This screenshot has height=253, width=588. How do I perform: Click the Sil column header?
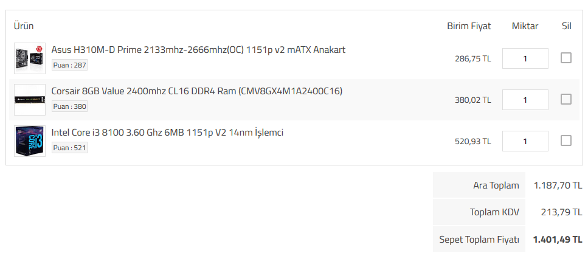click(x=566, y=26)
